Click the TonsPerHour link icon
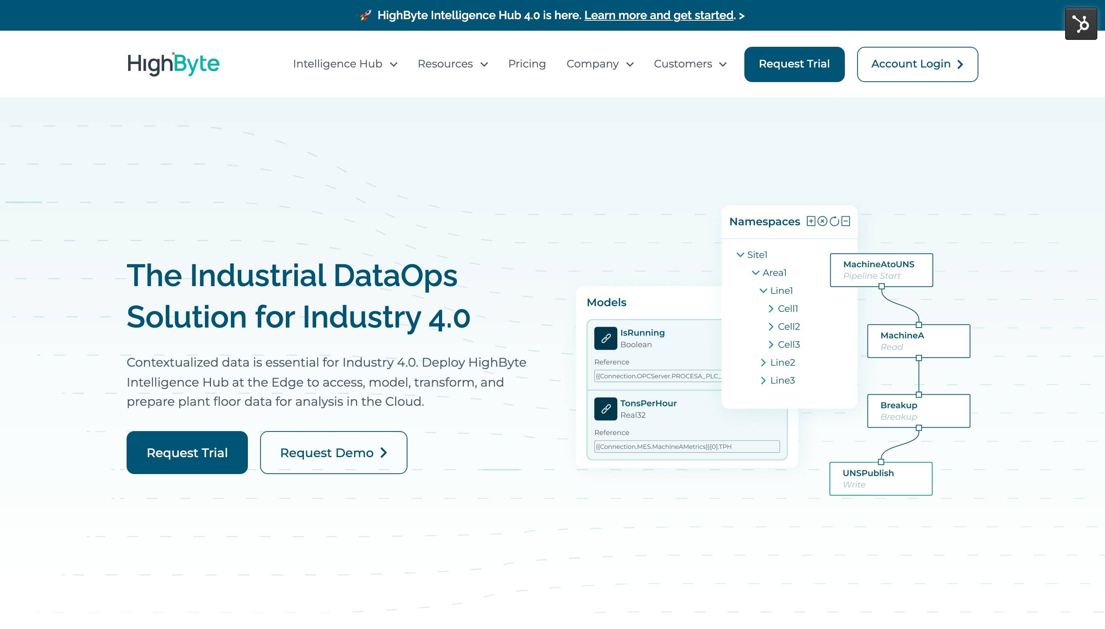The width and height of the screenshot is (1105, 629). [605, 409]
